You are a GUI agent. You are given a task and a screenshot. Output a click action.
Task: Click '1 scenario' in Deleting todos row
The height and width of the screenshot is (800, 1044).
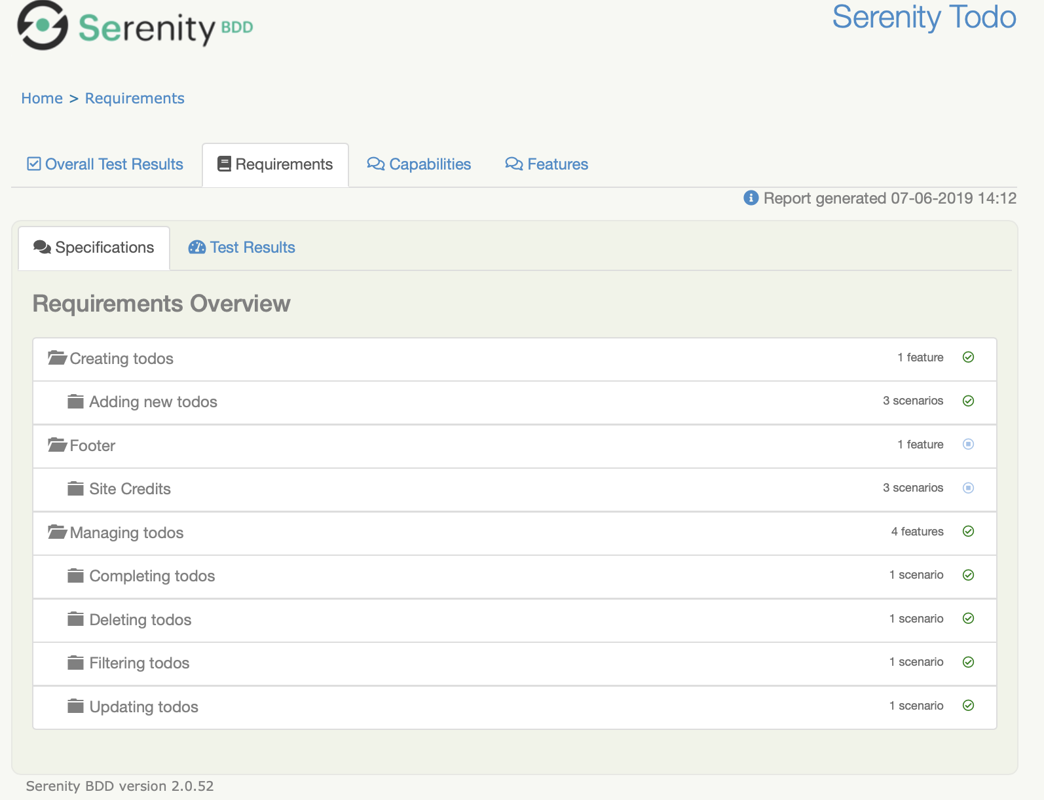pyautogui.click(x=916, y=619)
